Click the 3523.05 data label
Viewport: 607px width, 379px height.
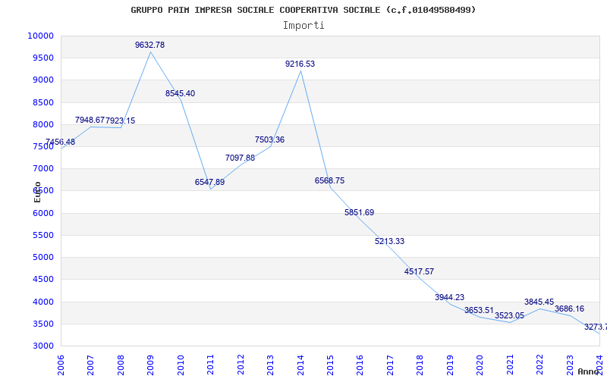click(509, 315)
